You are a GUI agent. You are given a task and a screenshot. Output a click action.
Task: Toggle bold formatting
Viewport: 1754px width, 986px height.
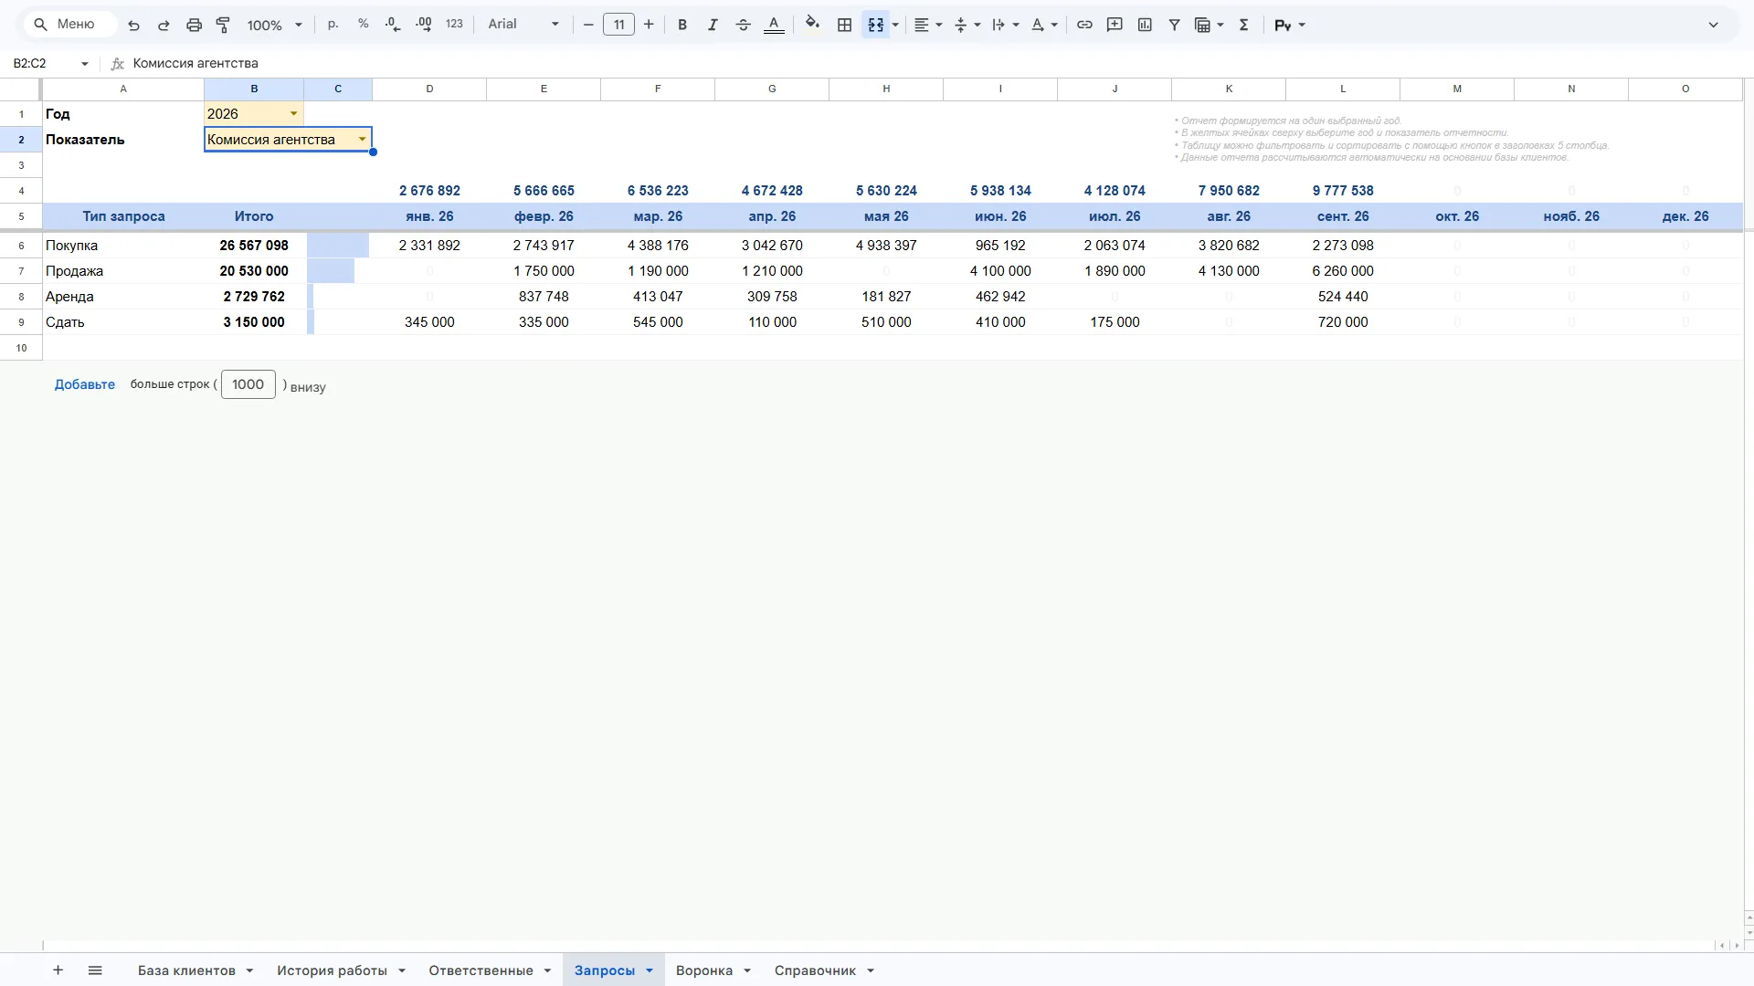[x=682, y=25]
